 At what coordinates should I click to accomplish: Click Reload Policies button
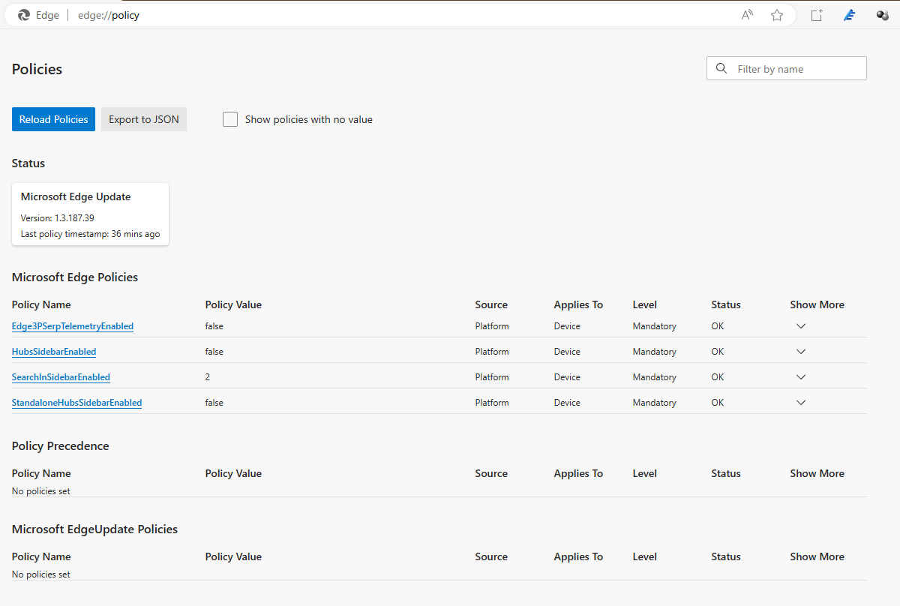click(53, 119)
